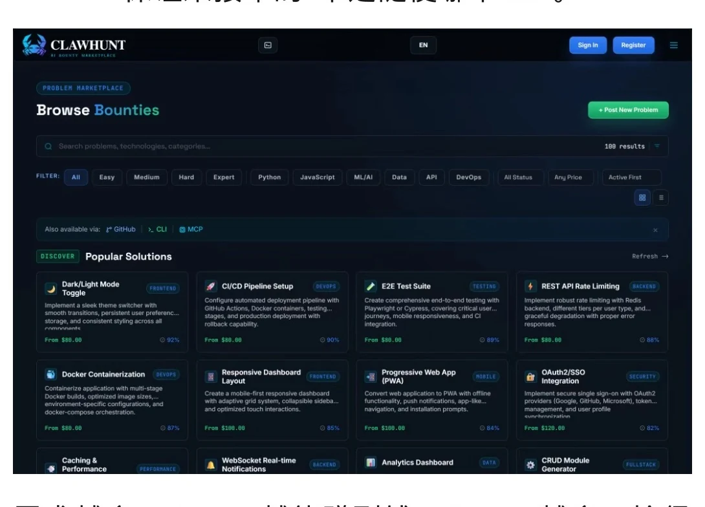Viewport: 705px width, 507px height.
Task: Click the lock icon on OAuth2/SSO card
Action: click(530, 376)
